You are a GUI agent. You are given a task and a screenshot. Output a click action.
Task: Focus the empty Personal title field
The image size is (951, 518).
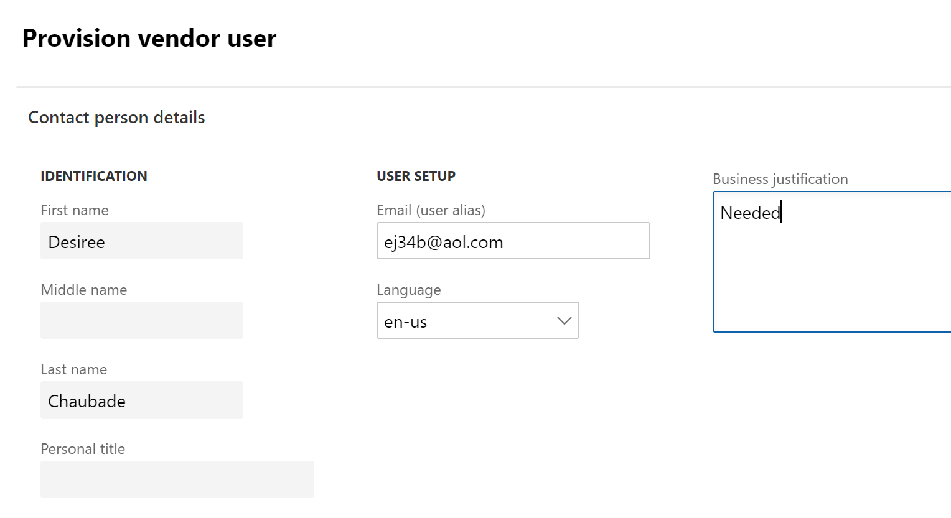click(177, 479)
